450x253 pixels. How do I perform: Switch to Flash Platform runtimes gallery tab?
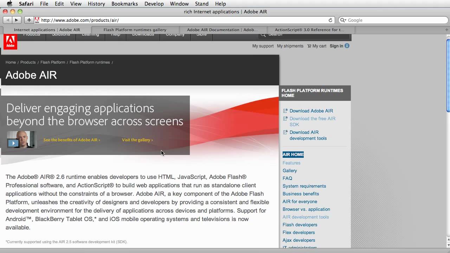135,30
